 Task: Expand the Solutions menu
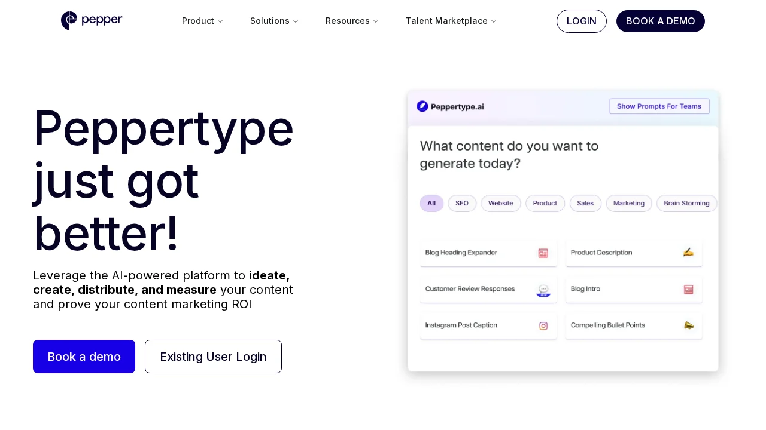(273, 21)
